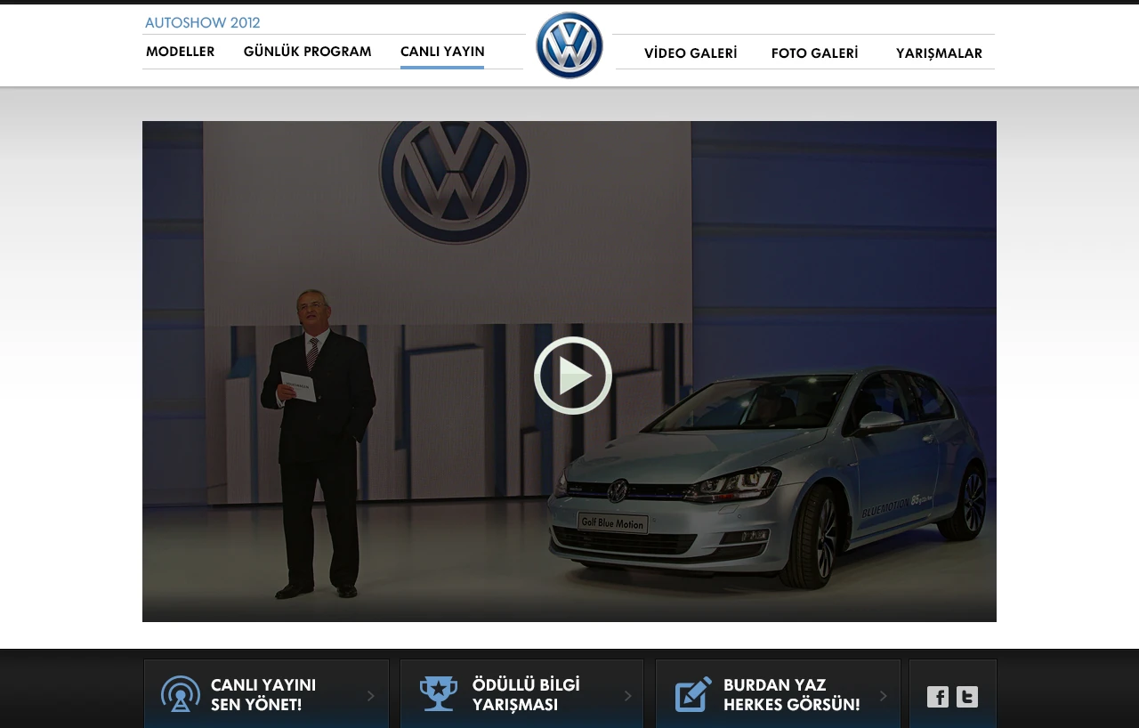The height and width of the screenshot is (728, 1139).
Task: Click the trophy quiz icon
Action: pos(439,694)
